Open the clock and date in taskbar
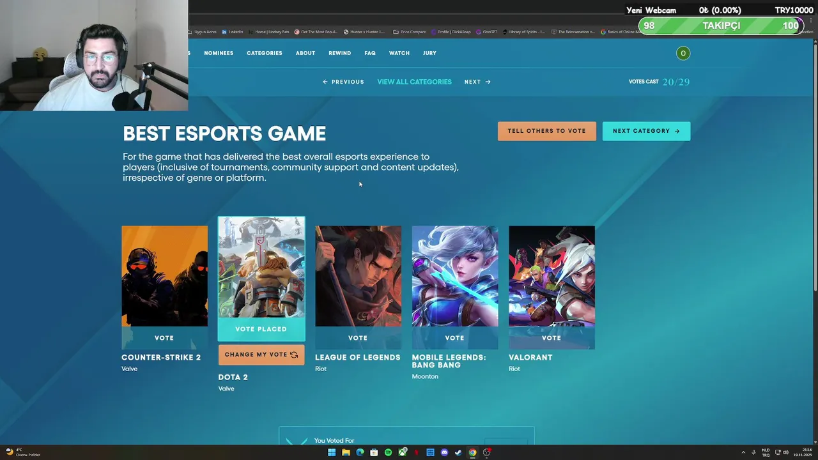The height and width of the screenshot is (460, 818). (801, 452)
